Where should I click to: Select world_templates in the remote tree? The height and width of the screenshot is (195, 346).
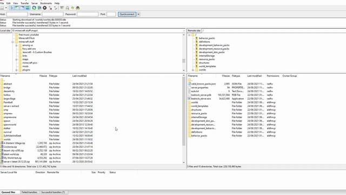click(x=207, y=66)
